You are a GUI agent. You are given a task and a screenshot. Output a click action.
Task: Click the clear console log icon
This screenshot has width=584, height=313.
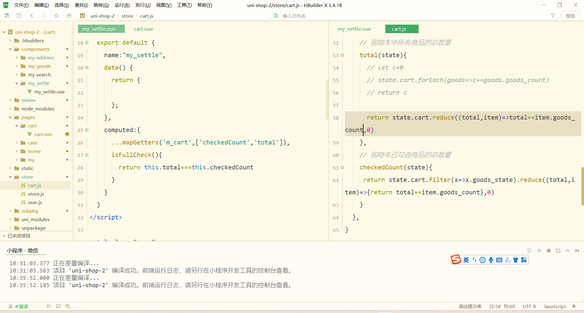tap(577, 251)
